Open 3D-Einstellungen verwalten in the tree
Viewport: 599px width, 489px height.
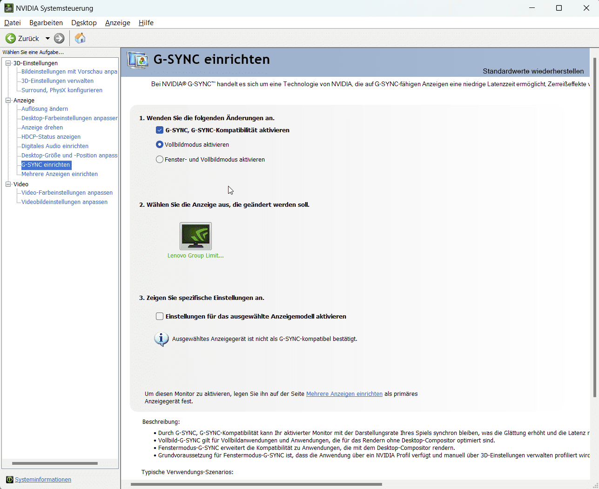coord(57,81)
